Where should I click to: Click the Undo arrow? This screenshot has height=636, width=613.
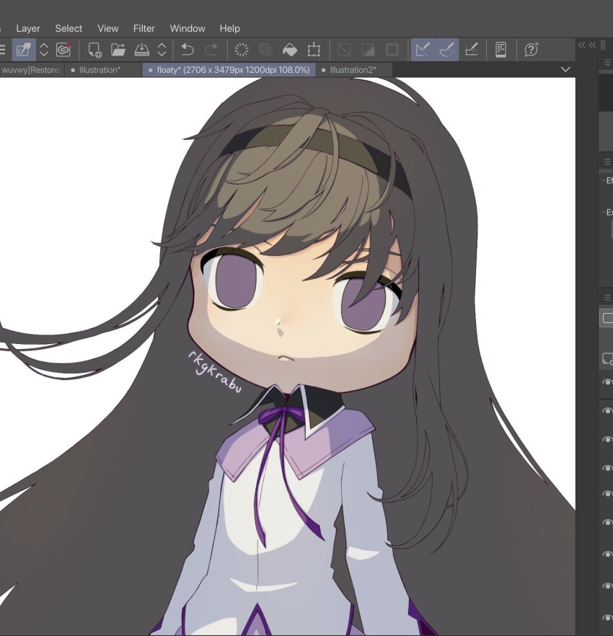[x=188, y=50]
